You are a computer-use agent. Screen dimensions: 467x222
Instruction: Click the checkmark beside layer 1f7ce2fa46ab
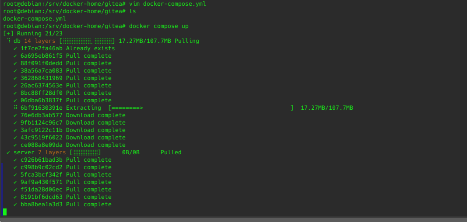click(x=15, y=49)
